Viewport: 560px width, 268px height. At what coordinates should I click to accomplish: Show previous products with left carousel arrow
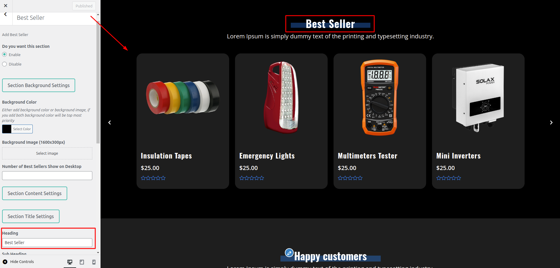tap(110, 122)
